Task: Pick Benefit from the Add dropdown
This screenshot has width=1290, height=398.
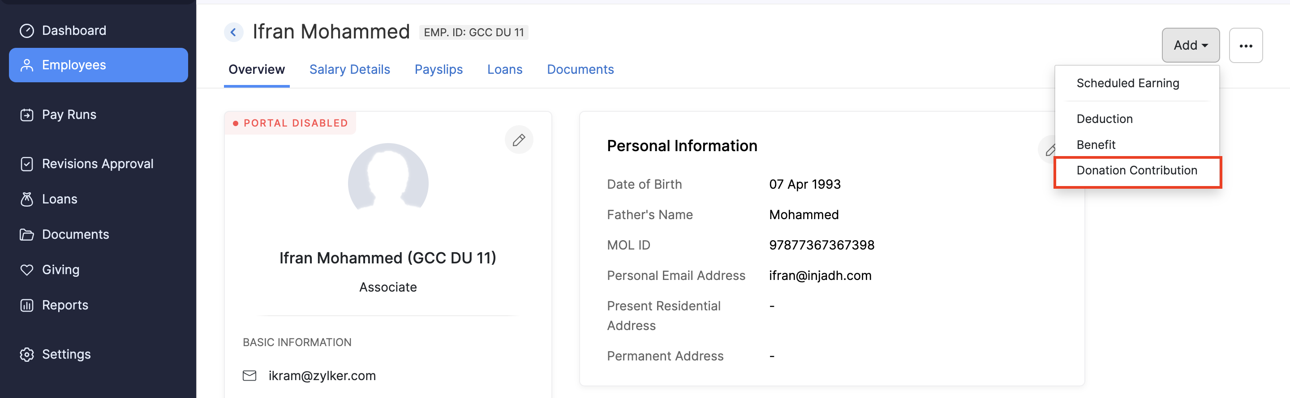Action: tap(1096, 145)
